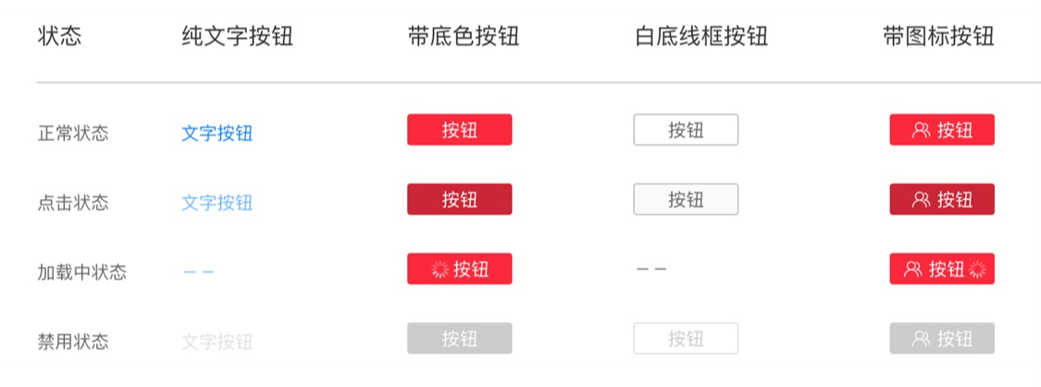Click loading spinner at right of icon button
1041x387 pixels.
tap(977, 269)
